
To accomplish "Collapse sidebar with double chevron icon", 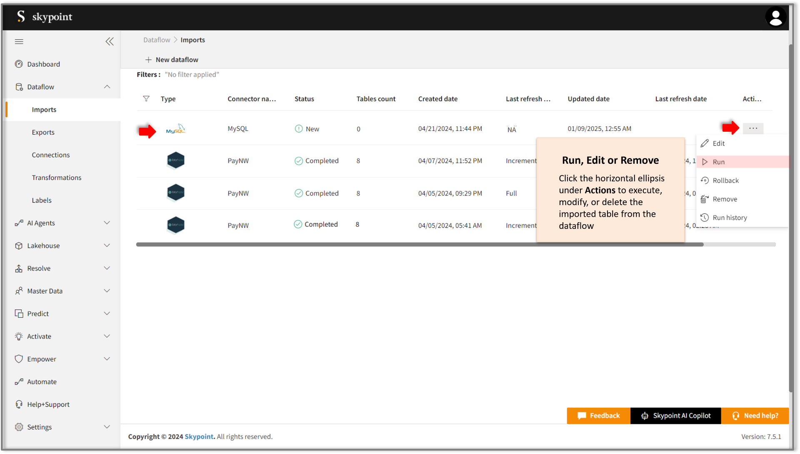I will [x=110, y=41].
